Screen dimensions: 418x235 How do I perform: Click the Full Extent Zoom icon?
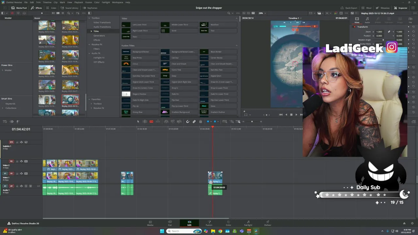coord(225,121)
